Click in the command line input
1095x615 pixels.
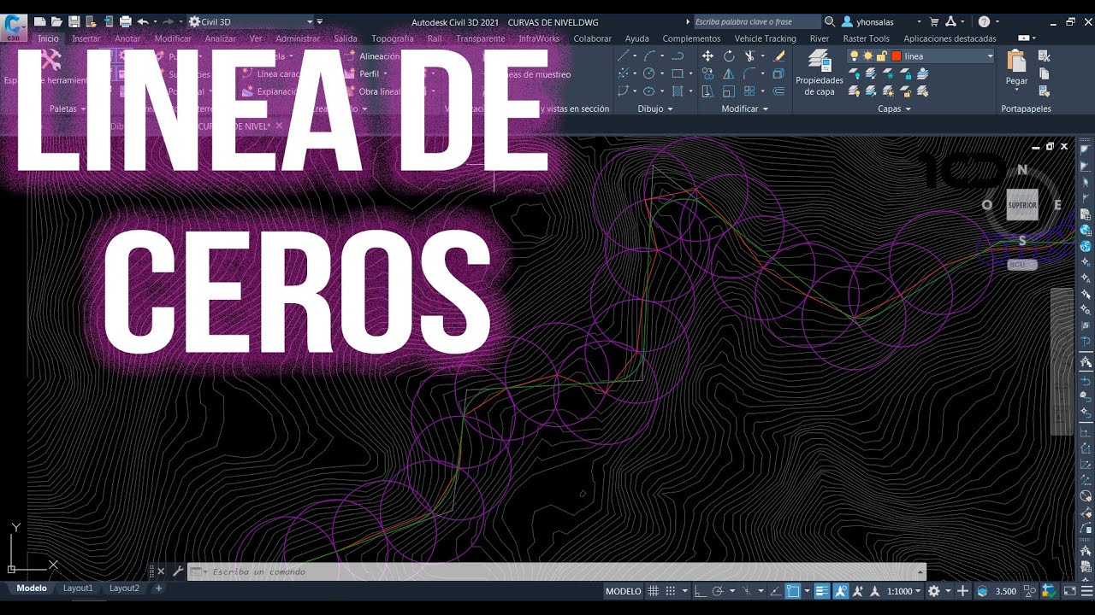[x=556, y=571]
